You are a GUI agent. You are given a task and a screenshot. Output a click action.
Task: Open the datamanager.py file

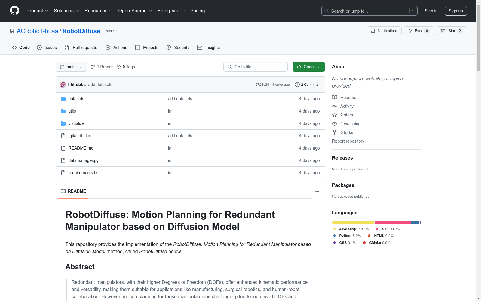coord(84,160)
